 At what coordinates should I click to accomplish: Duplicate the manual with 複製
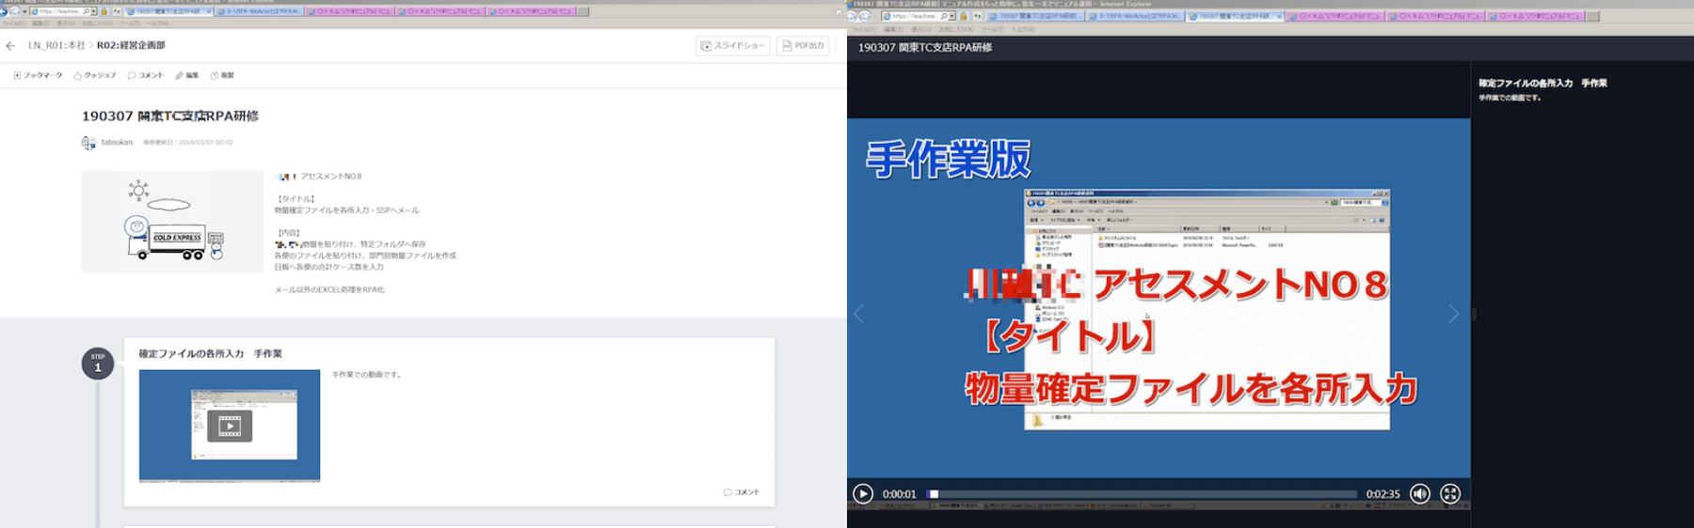(222, 75)
